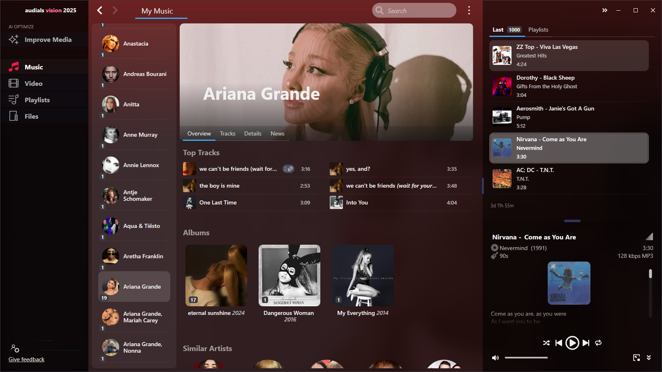Switch to the Playlists tab
662x372 pixels.
pyautogui.click(x=538, y=30)
